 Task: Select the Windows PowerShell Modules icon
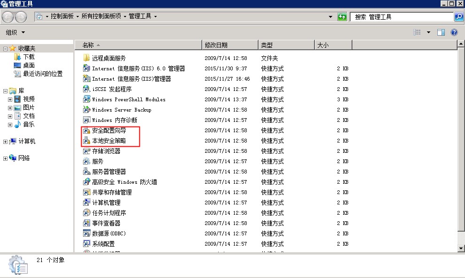tap(86, 99)
